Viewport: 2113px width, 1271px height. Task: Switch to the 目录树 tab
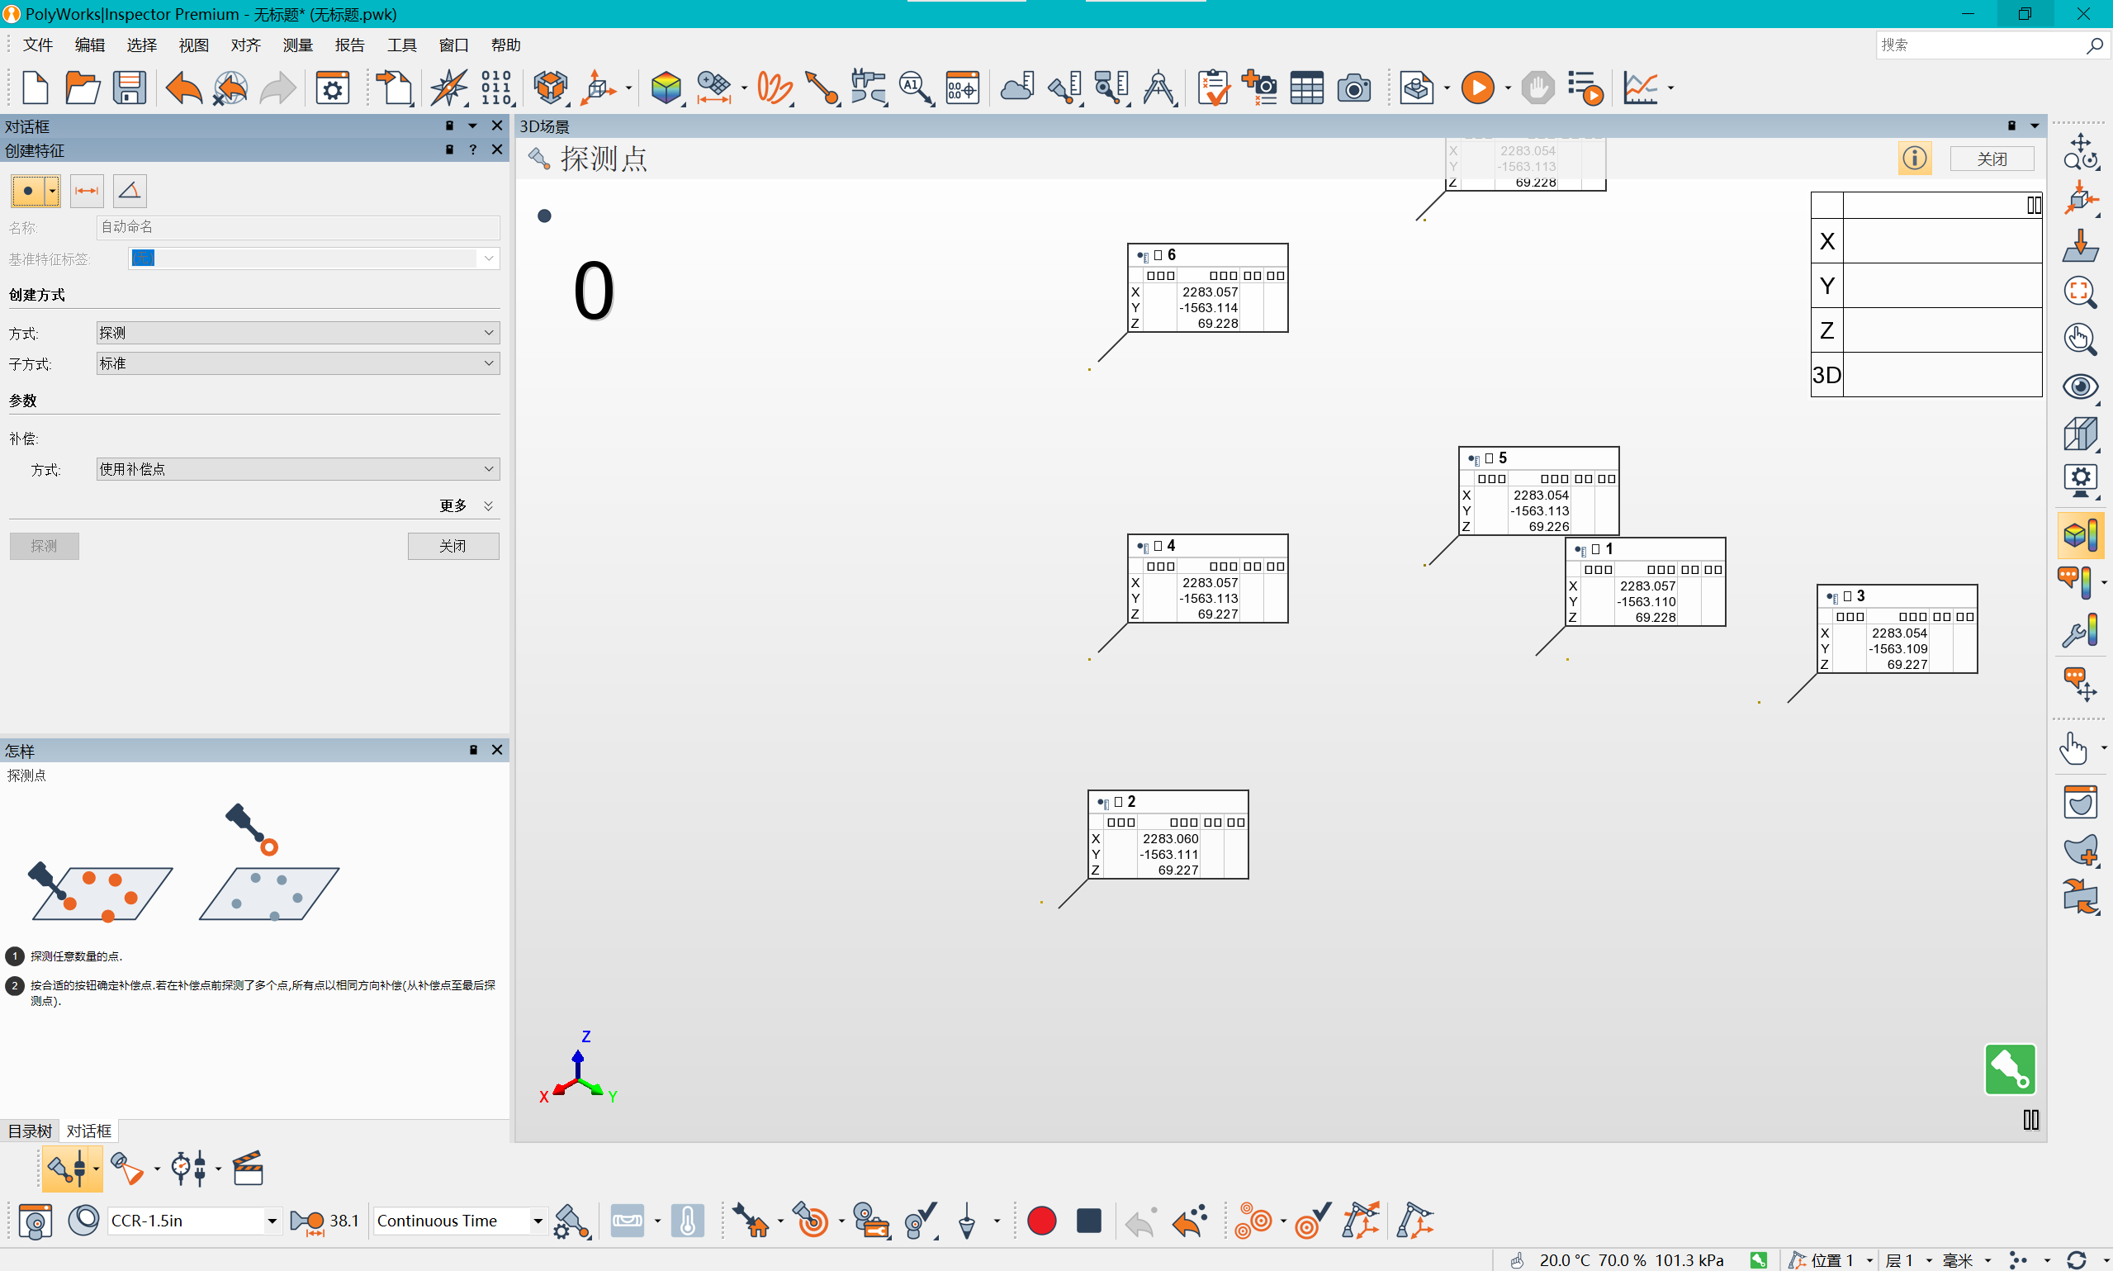pos(29,1131)
